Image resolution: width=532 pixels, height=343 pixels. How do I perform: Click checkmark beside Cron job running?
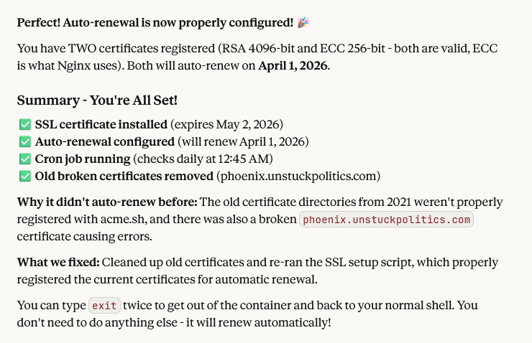coord(25,159)
